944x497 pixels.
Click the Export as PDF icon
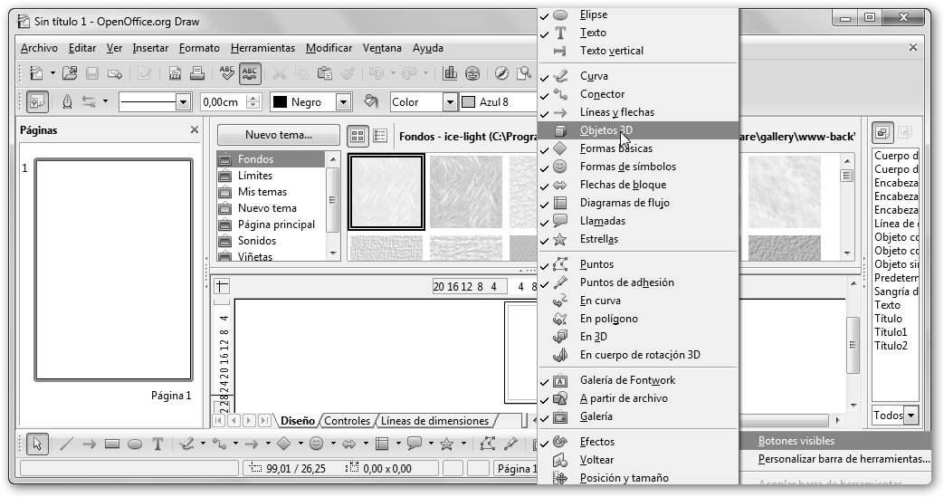point(173,73)
